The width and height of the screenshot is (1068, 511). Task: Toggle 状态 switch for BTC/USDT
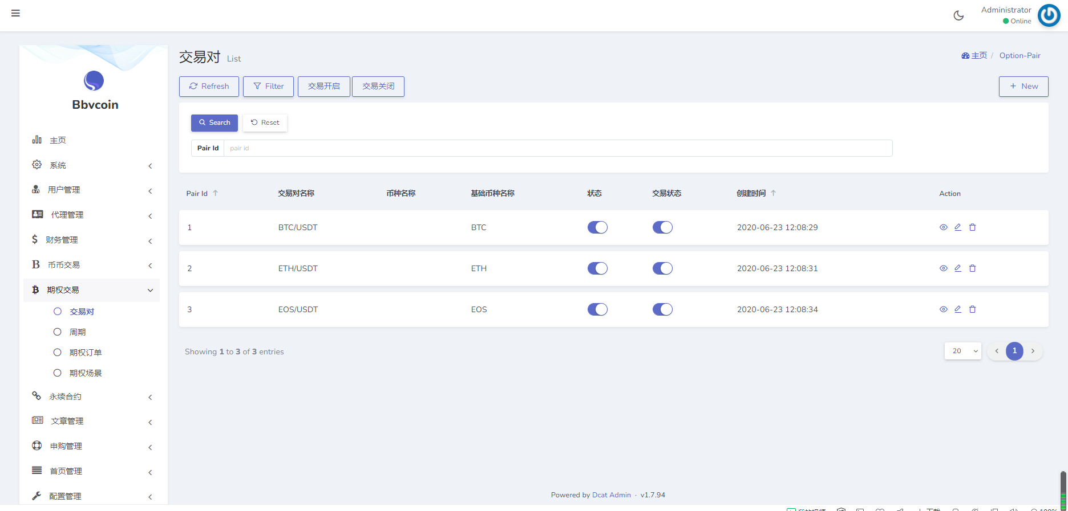coord(597,227)
